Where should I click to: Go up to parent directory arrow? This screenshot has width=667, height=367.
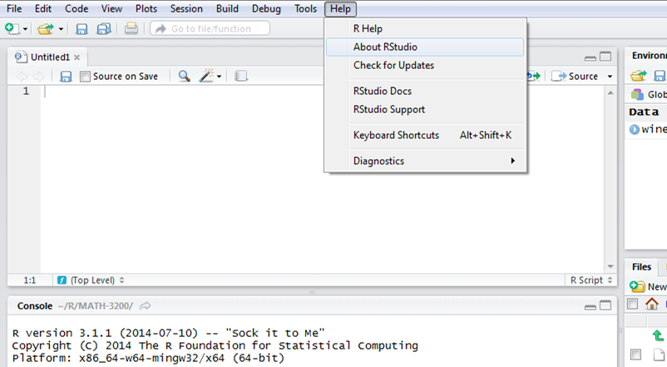pos(658,335)
